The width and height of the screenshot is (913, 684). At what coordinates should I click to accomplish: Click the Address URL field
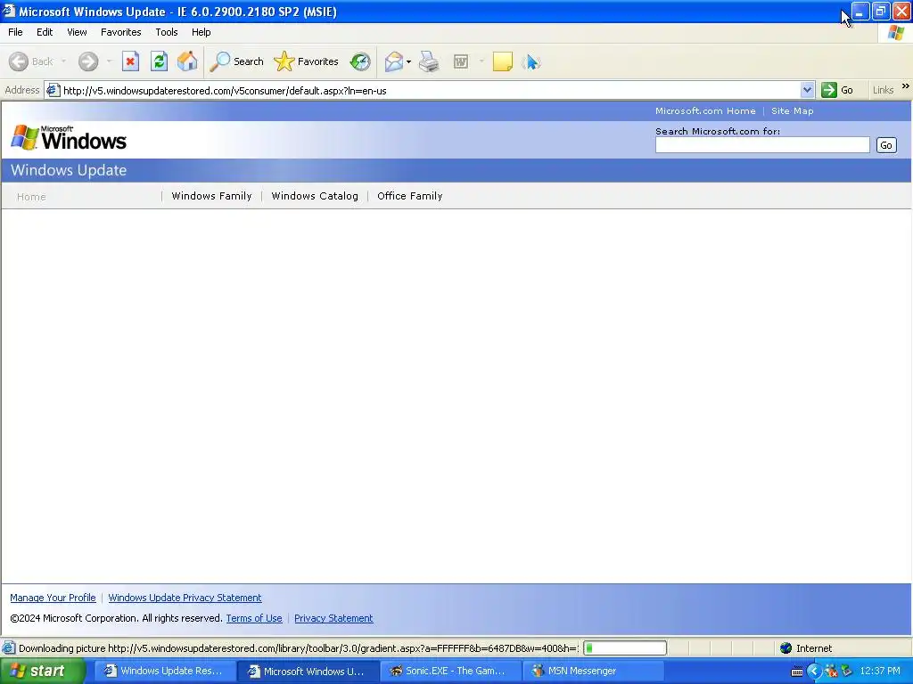pos(431,90)
